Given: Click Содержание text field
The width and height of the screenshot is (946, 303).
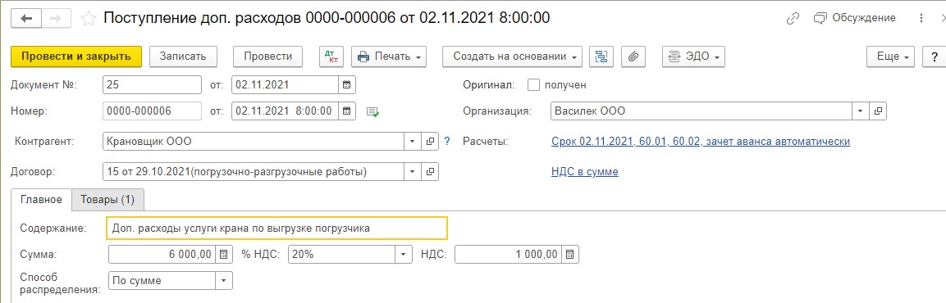Looking at the screenshot, I should [x=277, y=228].
